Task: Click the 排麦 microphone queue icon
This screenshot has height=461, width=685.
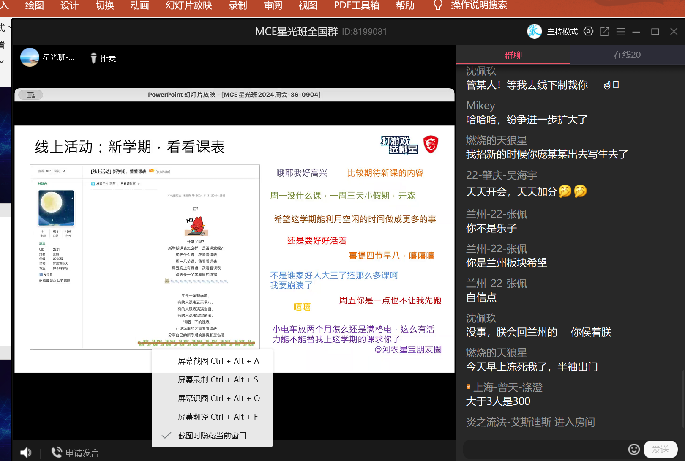Action: (x=94, y=58)
